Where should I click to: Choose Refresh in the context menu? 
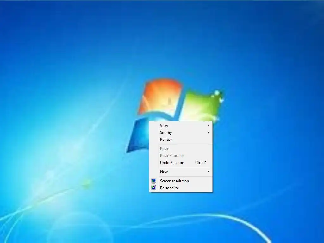coord(181,140)
